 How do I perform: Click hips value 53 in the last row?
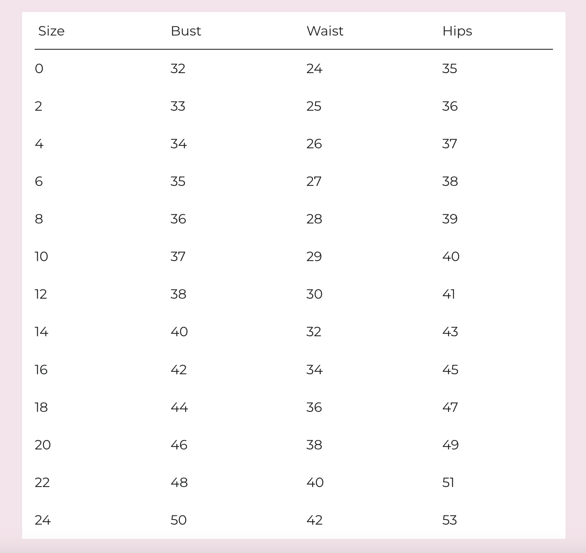click(449, 520)
